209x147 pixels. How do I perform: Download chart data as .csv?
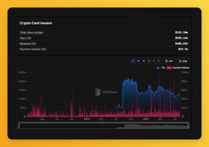169,61
